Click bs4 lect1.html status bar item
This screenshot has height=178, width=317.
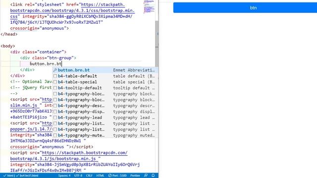(27, 176)
